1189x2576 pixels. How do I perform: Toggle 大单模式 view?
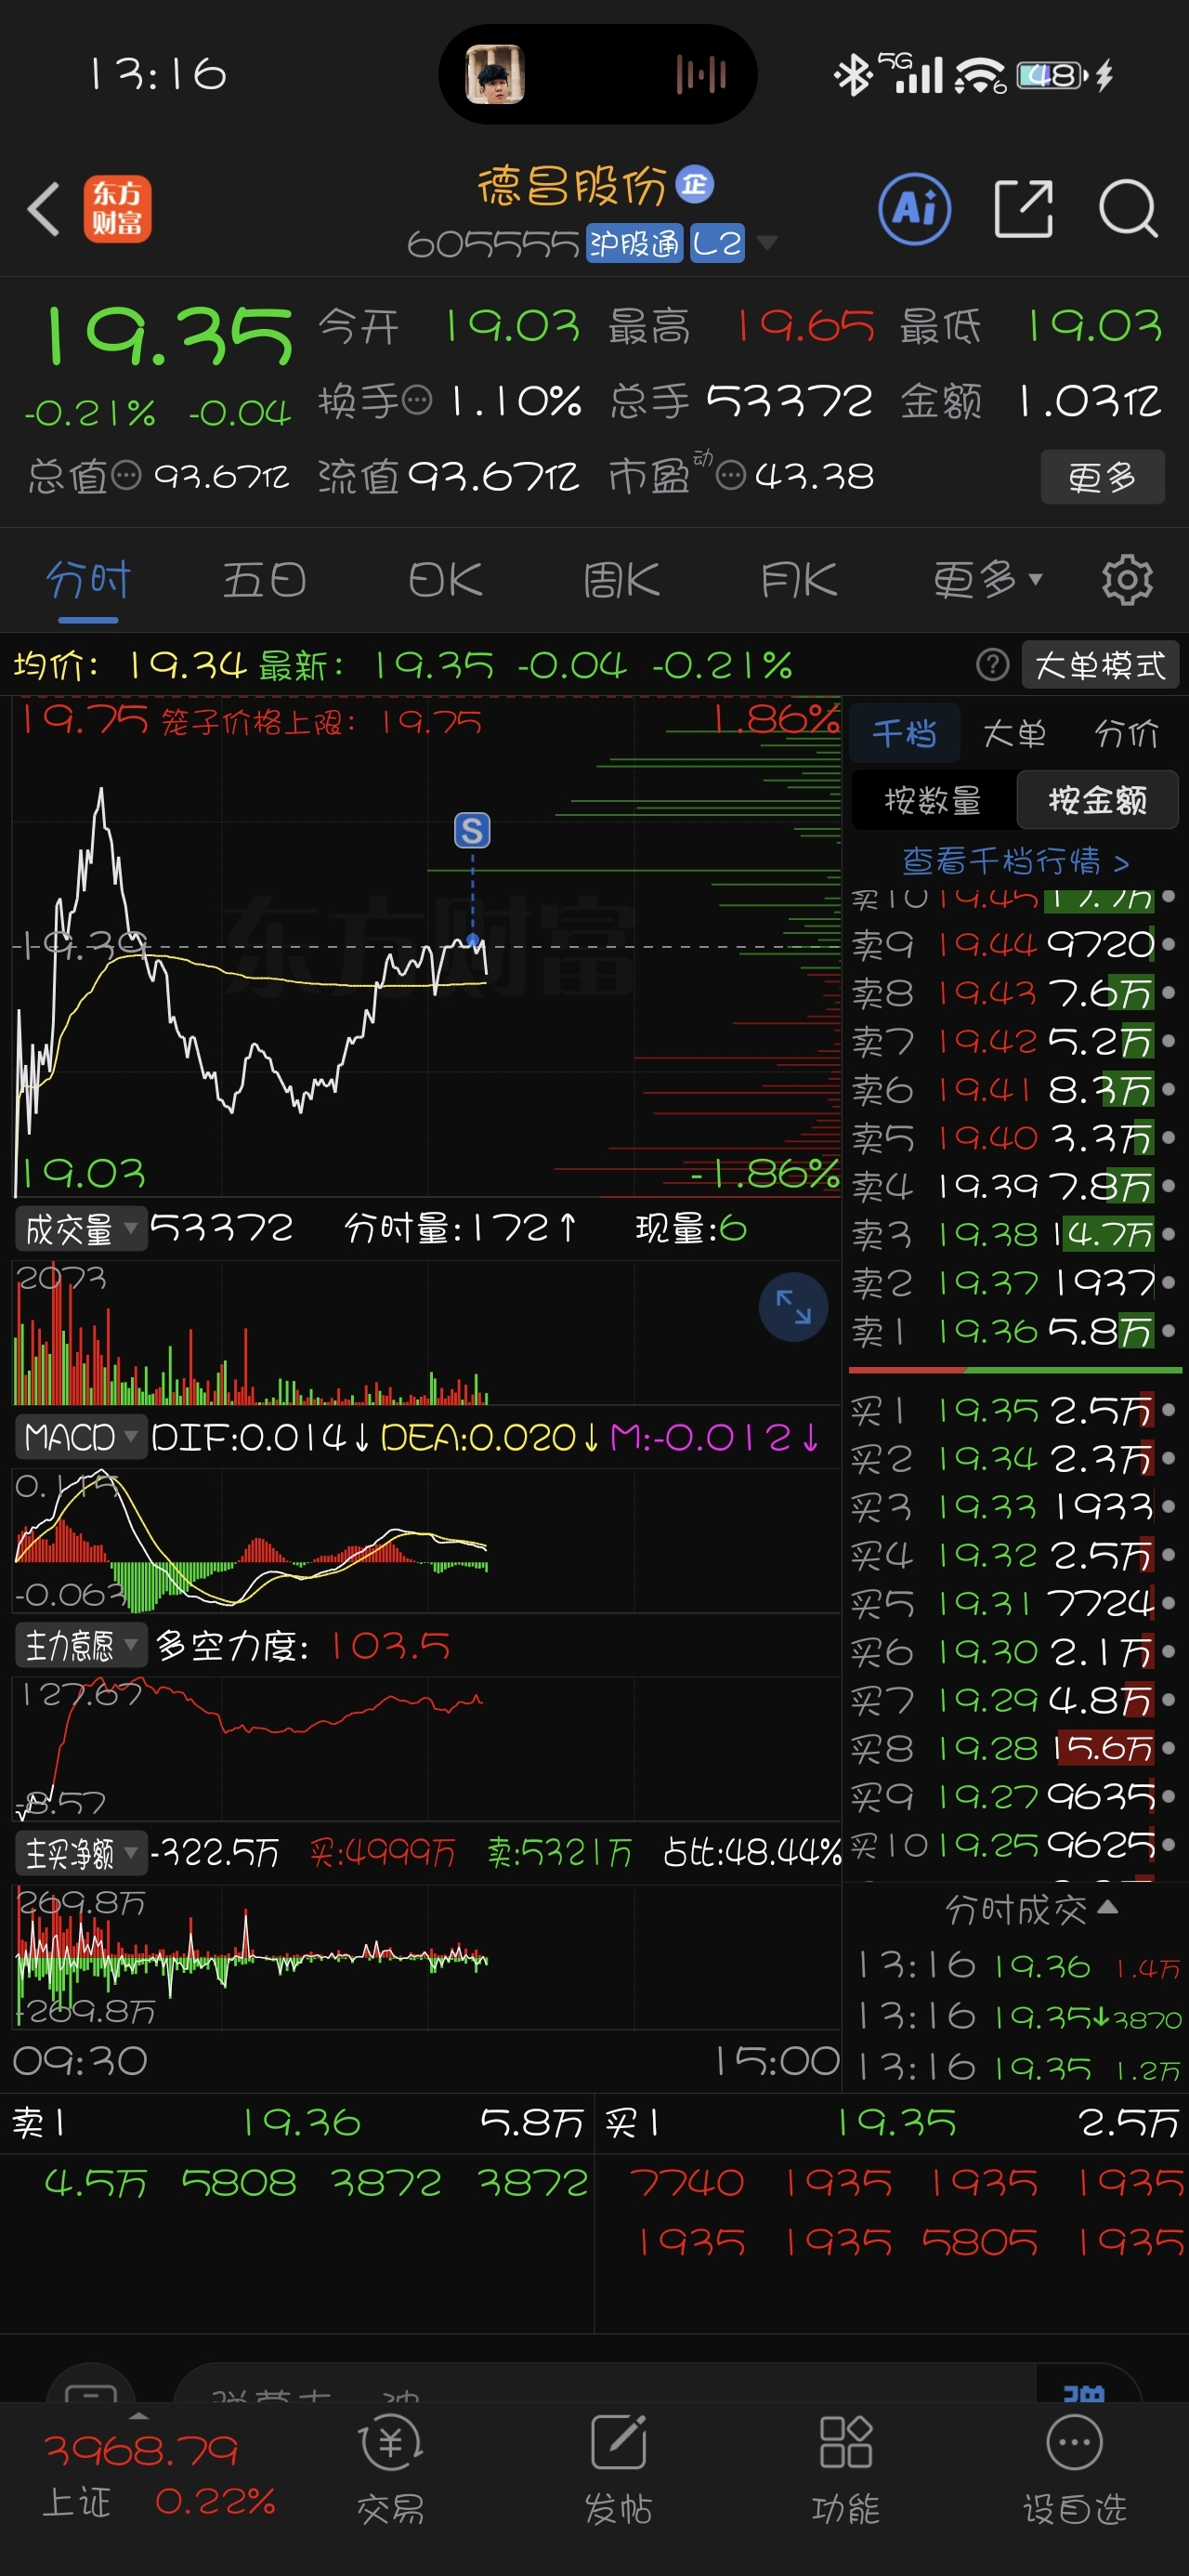1100,664
